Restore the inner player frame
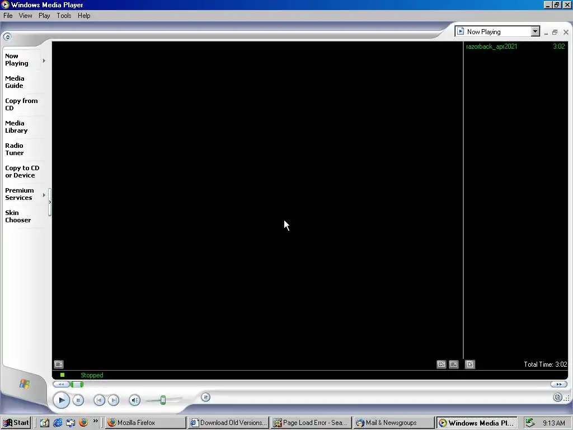The height and width of the screenshot is (430, 573). pyautogui.click(x=555, y=32)
